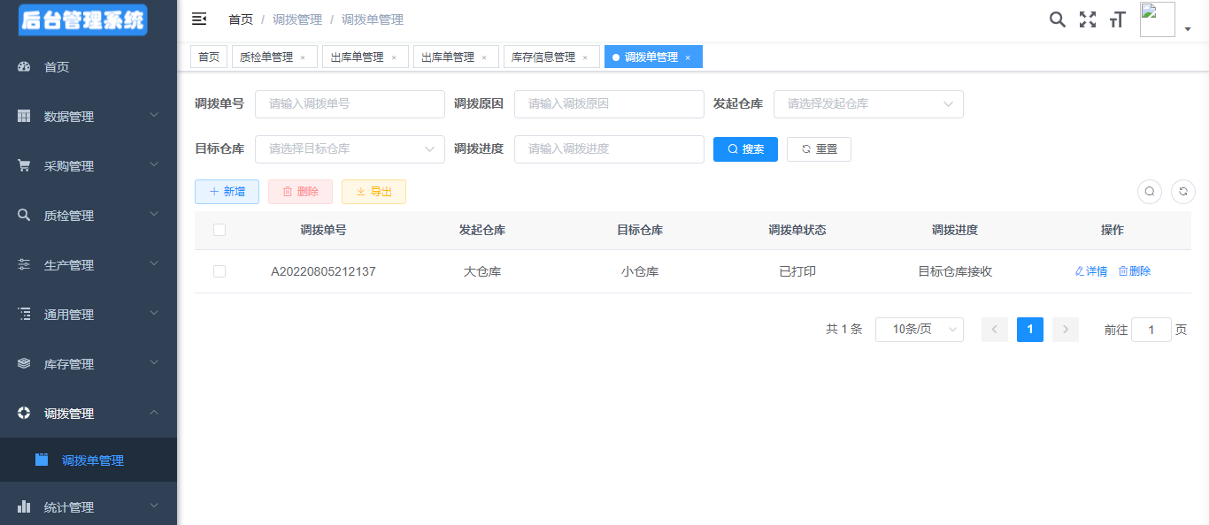Hide the search bar using round search icon

click(1149, 191)
